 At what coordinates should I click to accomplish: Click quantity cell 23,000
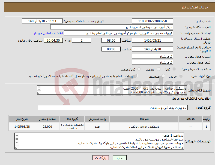[47, 127]
